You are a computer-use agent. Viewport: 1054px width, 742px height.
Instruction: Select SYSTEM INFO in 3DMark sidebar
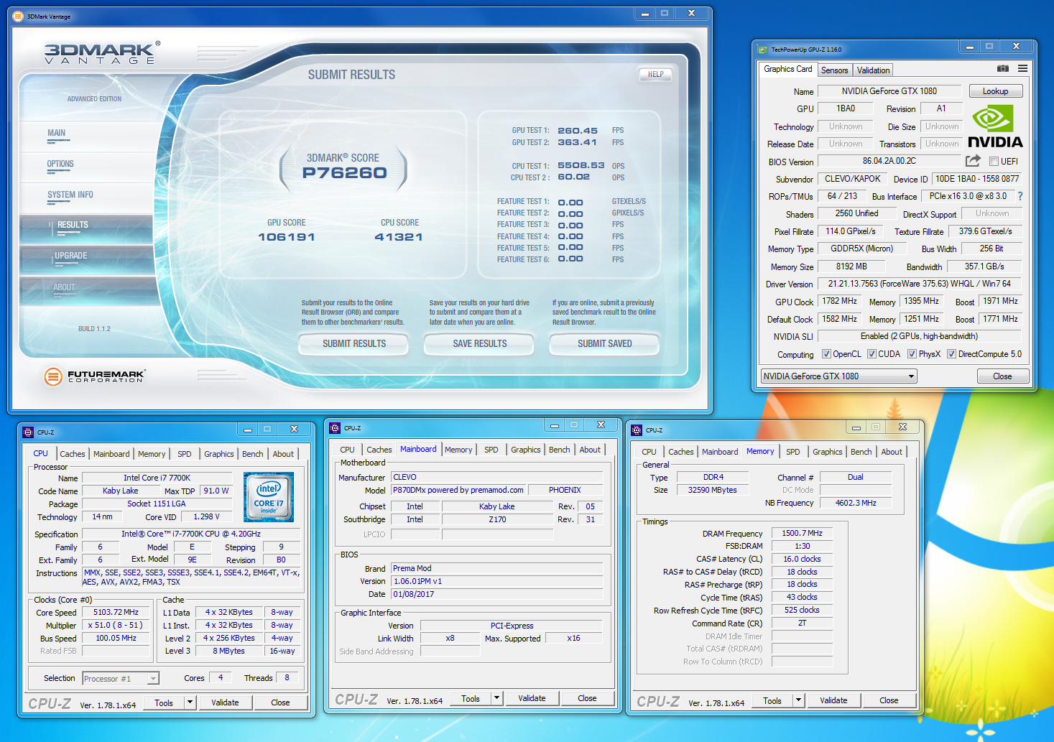click(x=70, y=195)
